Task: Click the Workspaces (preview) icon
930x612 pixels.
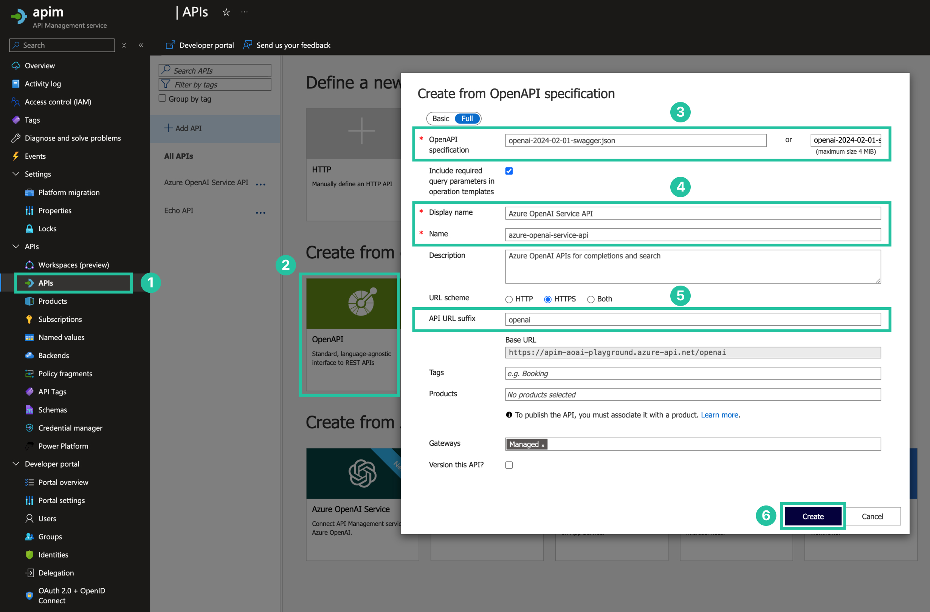Action: pyautogui.click(x=29, y=265)
